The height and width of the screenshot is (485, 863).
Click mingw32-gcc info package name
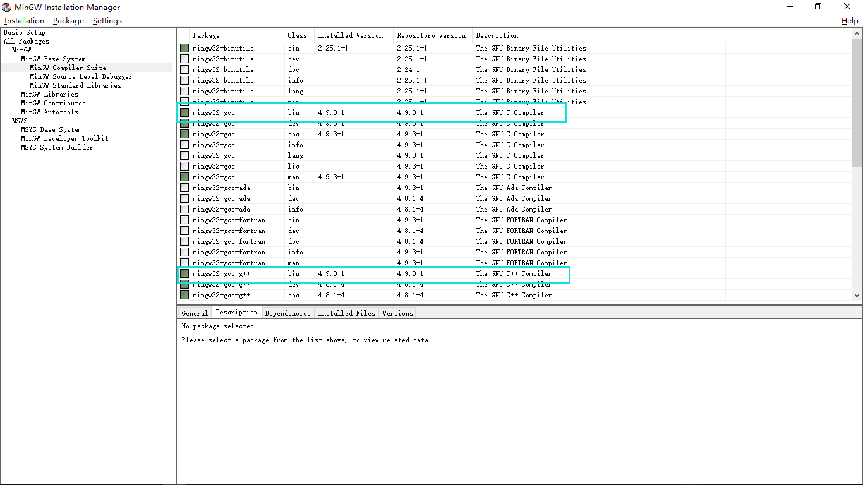coord(214,145)
